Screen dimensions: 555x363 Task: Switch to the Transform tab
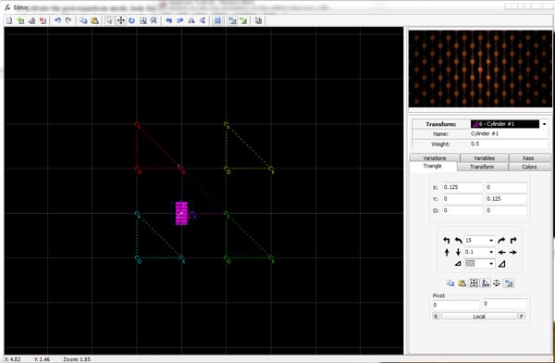coord(482,167)
